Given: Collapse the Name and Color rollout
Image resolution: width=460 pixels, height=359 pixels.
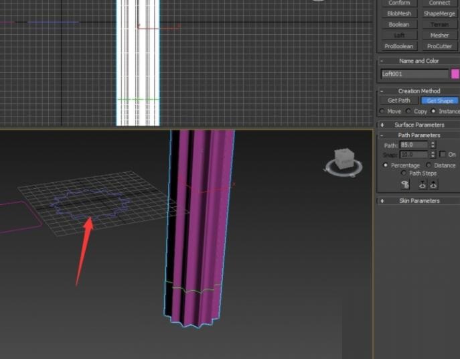Looking at the screenshot, I should click(x=418, y=61).
